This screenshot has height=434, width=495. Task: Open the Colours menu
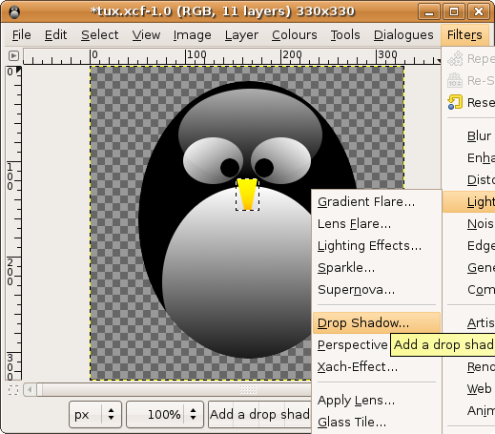point(294,35)
